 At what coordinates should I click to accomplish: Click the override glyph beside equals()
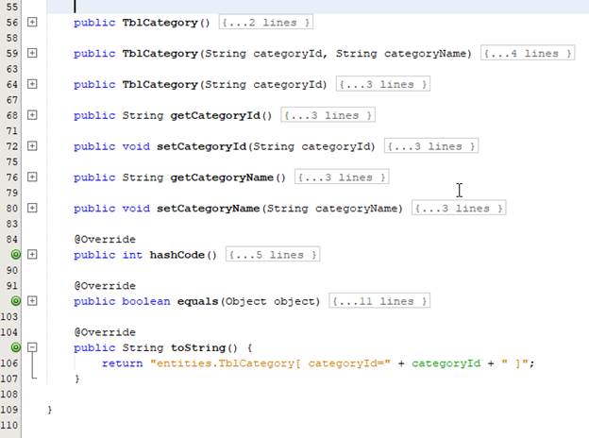click(x=16, y=300)
